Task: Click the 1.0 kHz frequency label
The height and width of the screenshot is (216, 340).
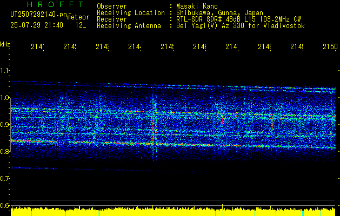Action: pyautogui.click(x=4, y=98)
